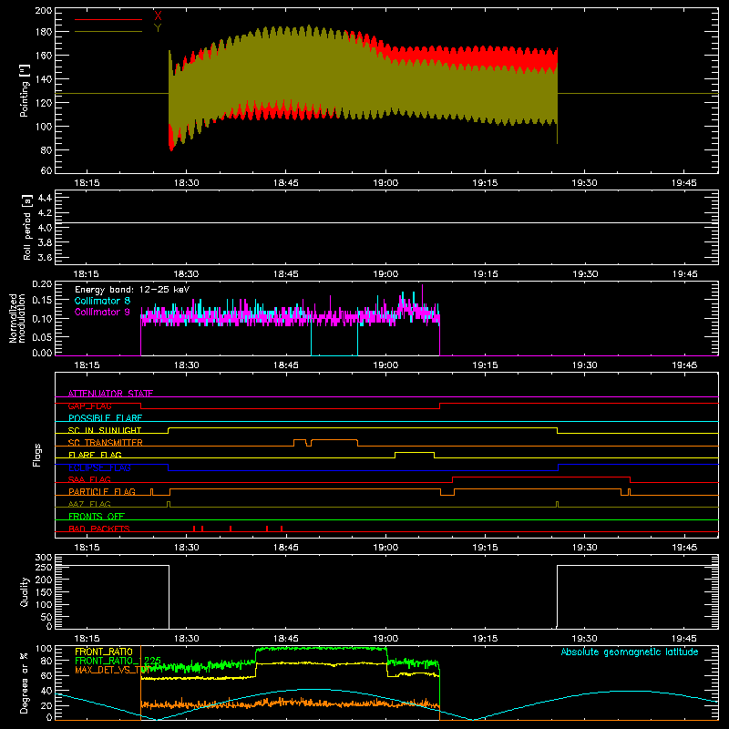Image resolution: width=729 pixels, height=729 pixels.
Task: Select the red X legend label
Action: 158,15
